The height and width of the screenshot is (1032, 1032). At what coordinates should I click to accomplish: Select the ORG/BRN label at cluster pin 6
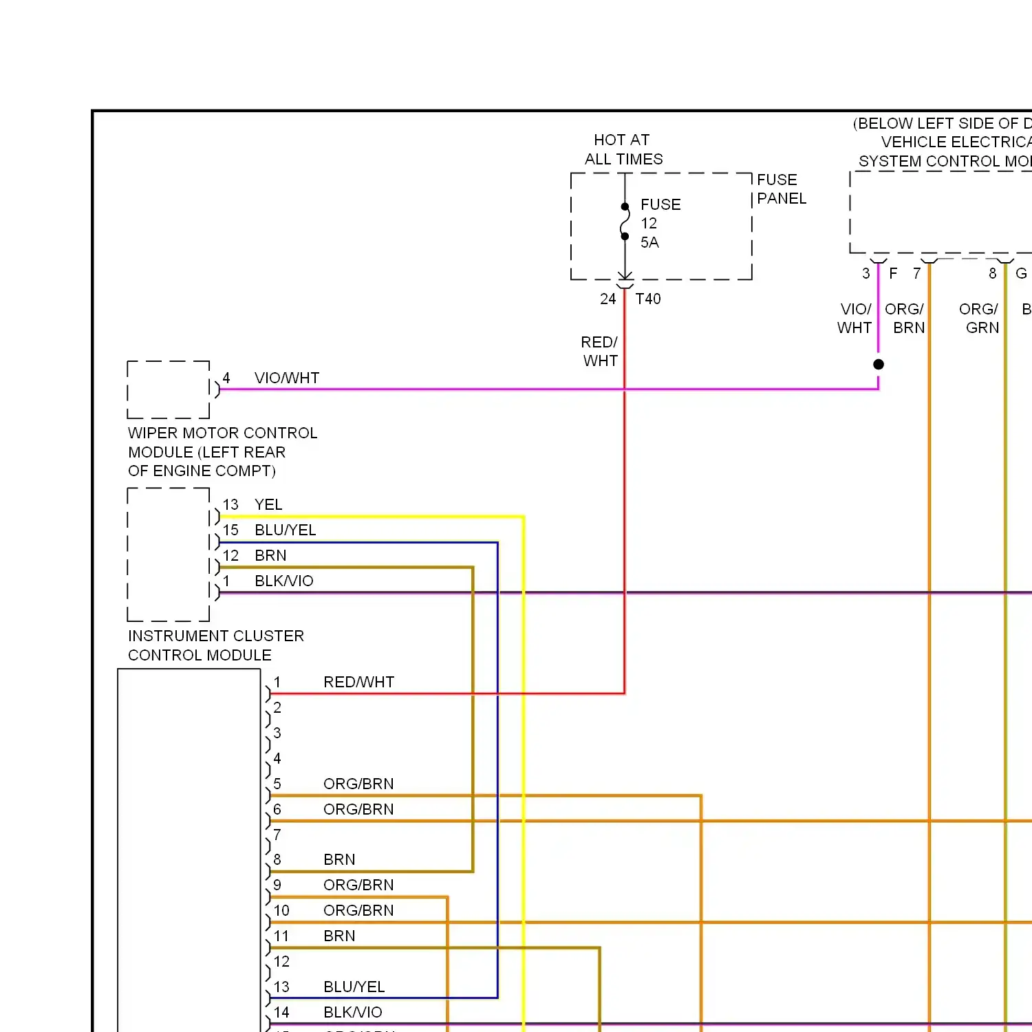(x=358, y=810)
